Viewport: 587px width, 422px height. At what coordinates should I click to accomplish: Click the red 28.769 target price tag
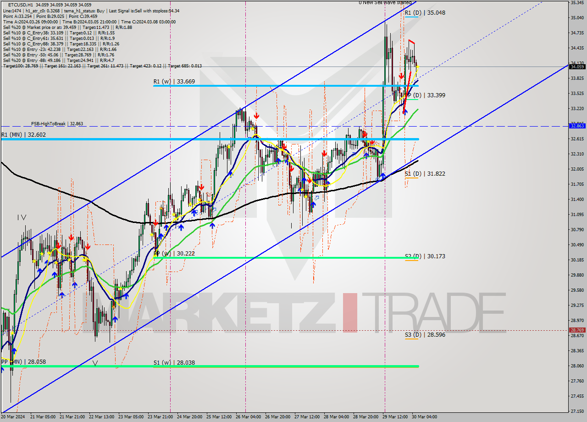coord(577,330)
